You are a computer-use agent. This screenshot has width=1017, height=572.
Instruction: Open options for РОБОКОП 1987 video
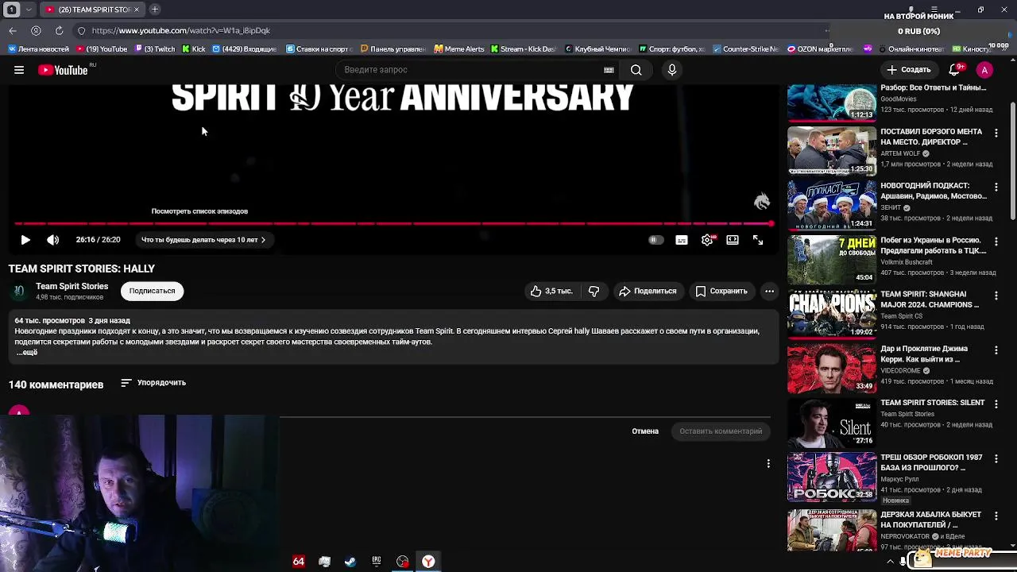pos(996,458)
